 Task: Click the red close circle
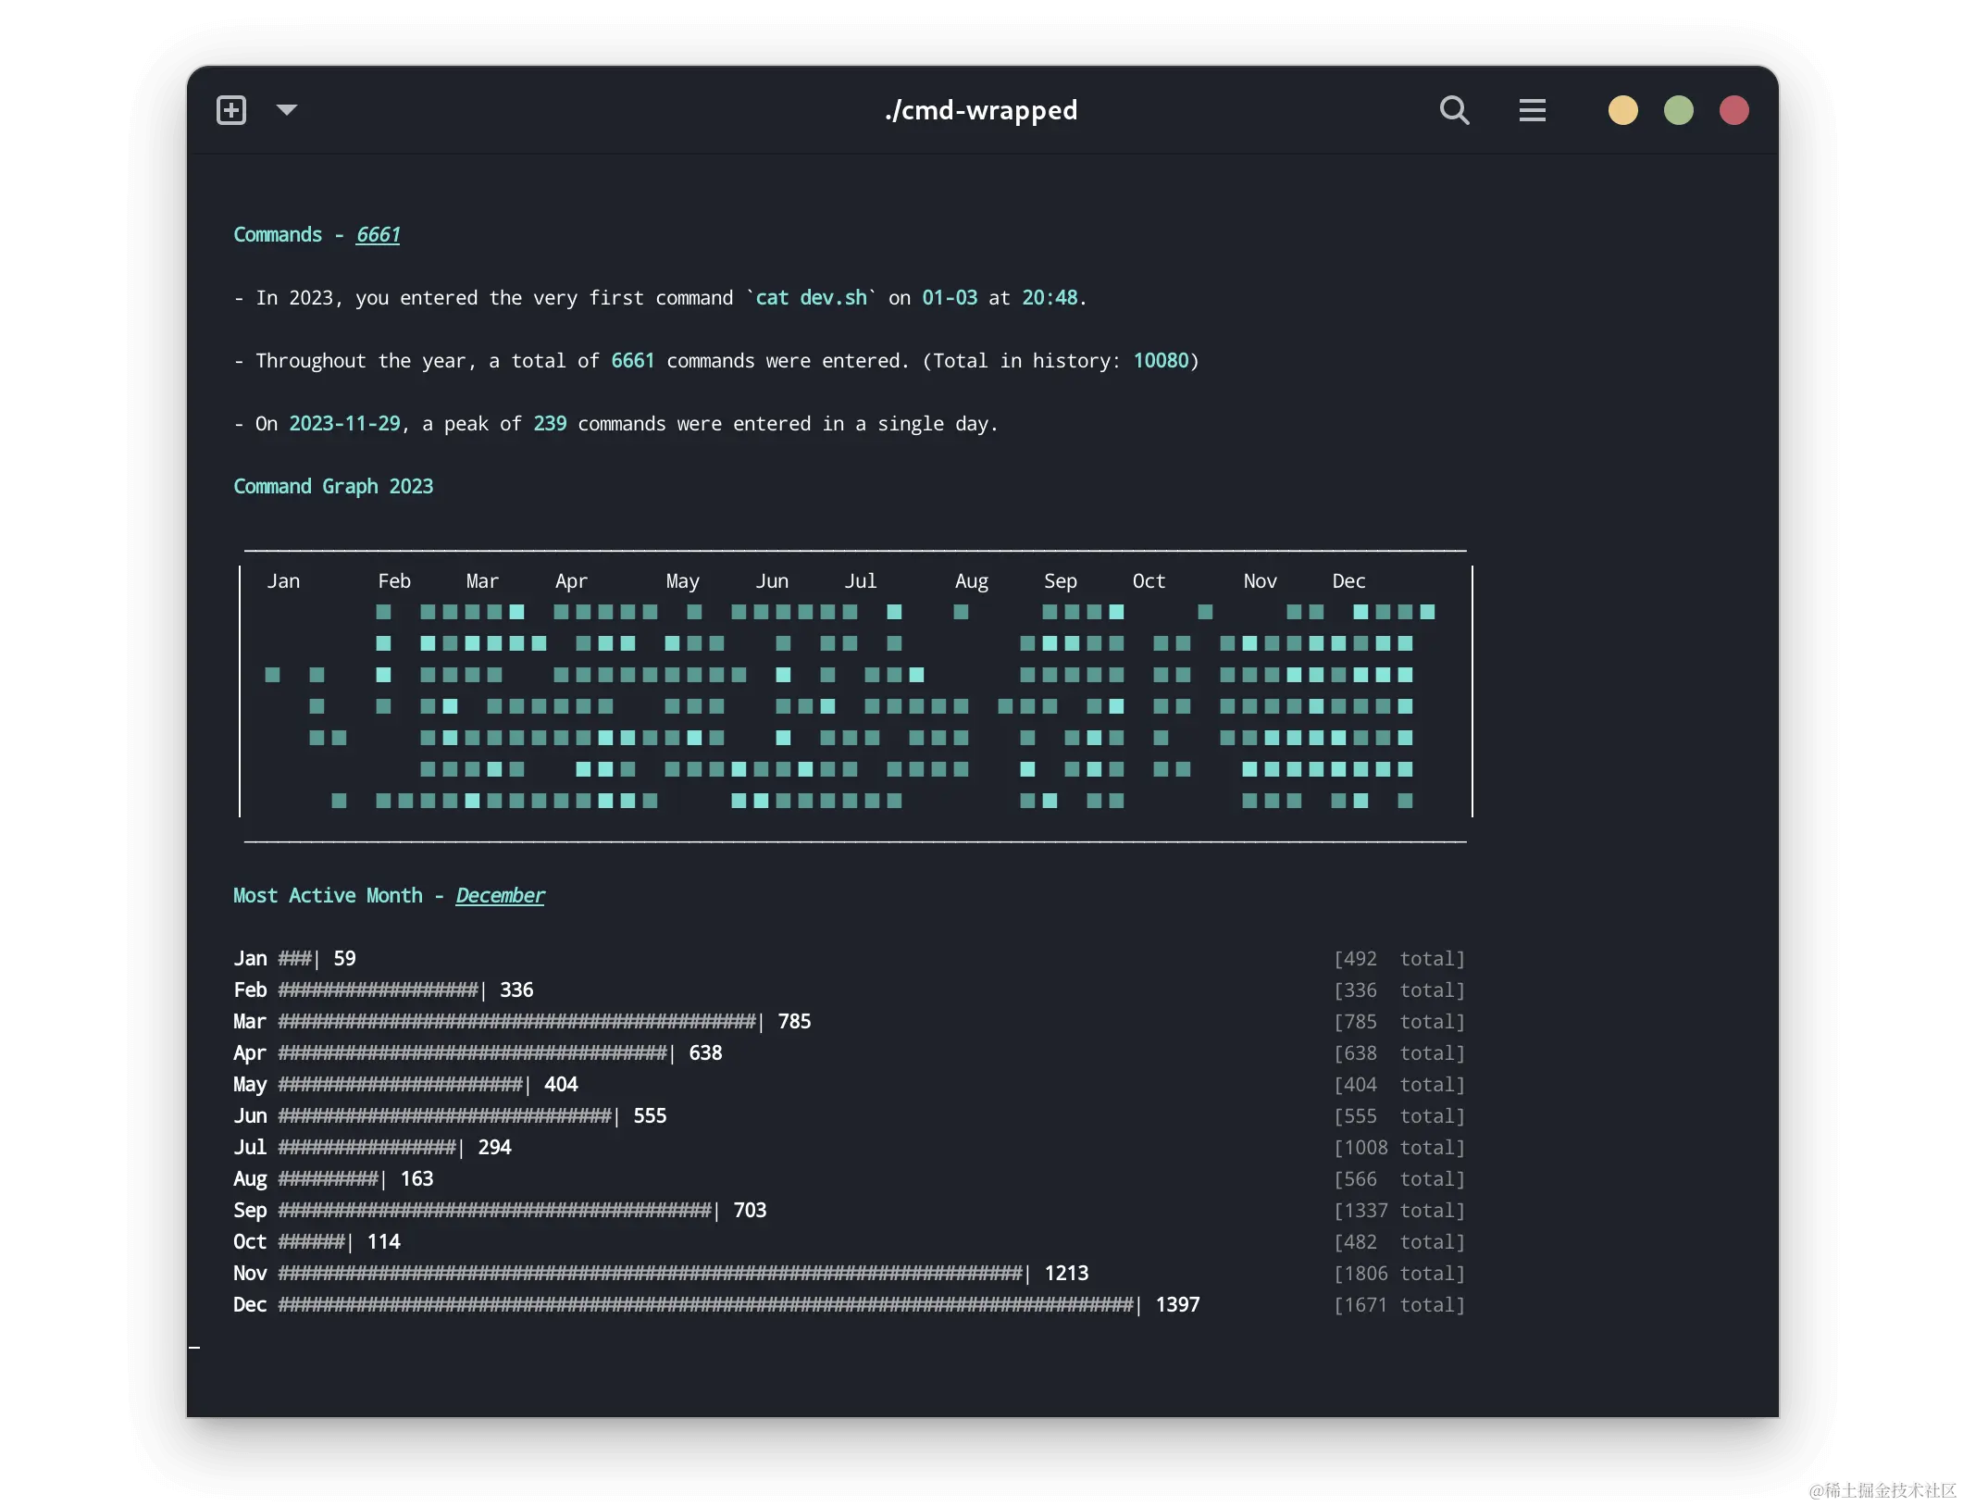(1733, 110)
